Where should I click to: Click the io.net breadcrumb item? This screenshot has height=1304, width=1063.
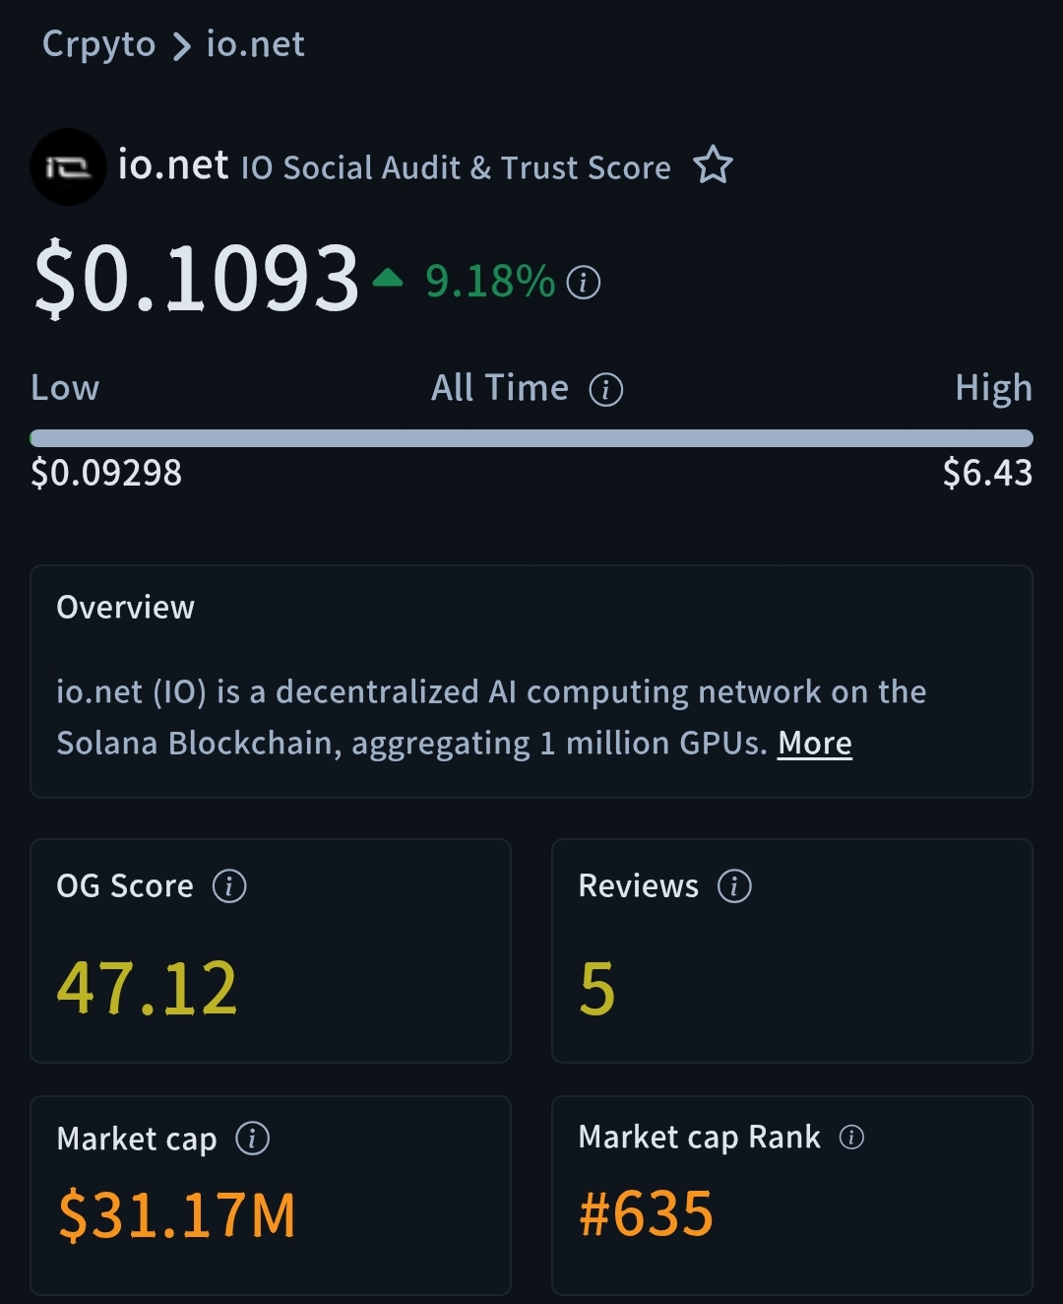click(255, 44)
